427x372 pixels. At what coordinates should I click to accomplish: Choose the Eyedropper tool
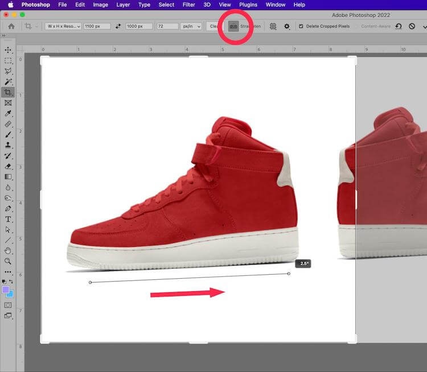coord(8,113)
